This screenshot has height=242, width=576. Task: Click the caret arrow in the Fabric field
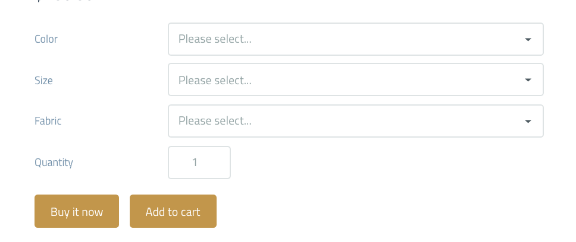point(528,121)
